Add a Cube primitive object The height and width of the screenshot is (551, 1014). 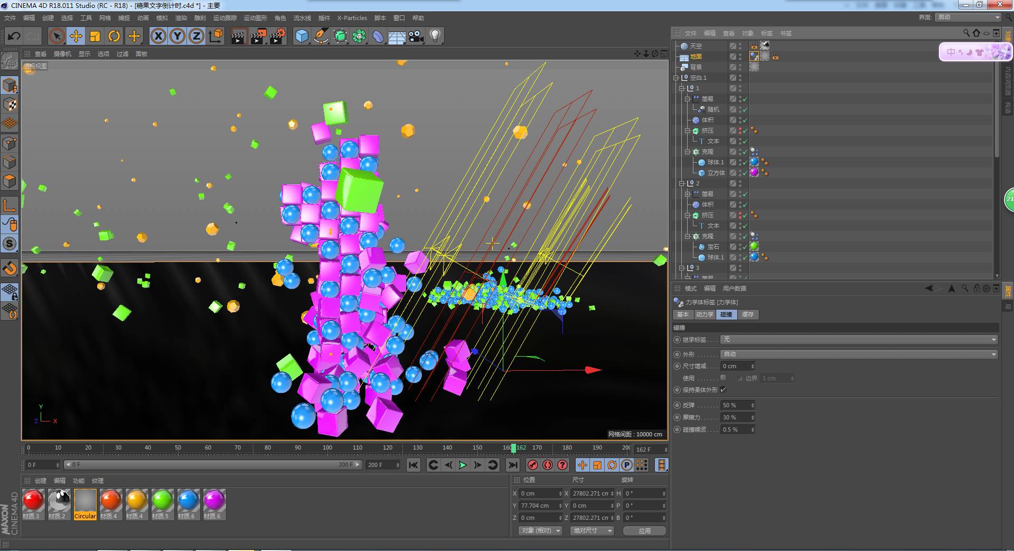pos(302,36)
